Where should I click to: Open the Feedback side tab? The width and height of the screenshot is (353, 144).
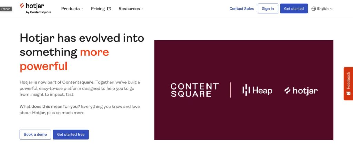[348, 83]
